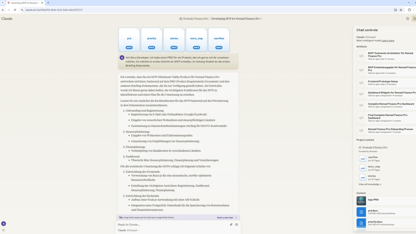Open MVP Technische Architektur artifact
This screenshot has width=416, height=234.
[386, 56]
